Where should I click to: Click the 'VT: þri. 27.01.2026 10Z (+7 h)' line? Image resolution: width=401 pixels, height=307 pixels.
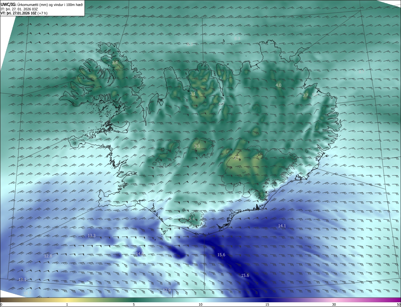pyautogui.click(x=24, y=13)
